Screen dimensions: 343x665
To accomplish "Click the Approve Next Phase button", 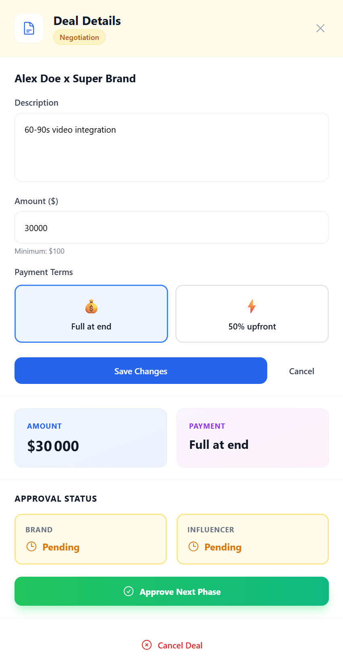I will pyautogui.click(x=172, y=591).
